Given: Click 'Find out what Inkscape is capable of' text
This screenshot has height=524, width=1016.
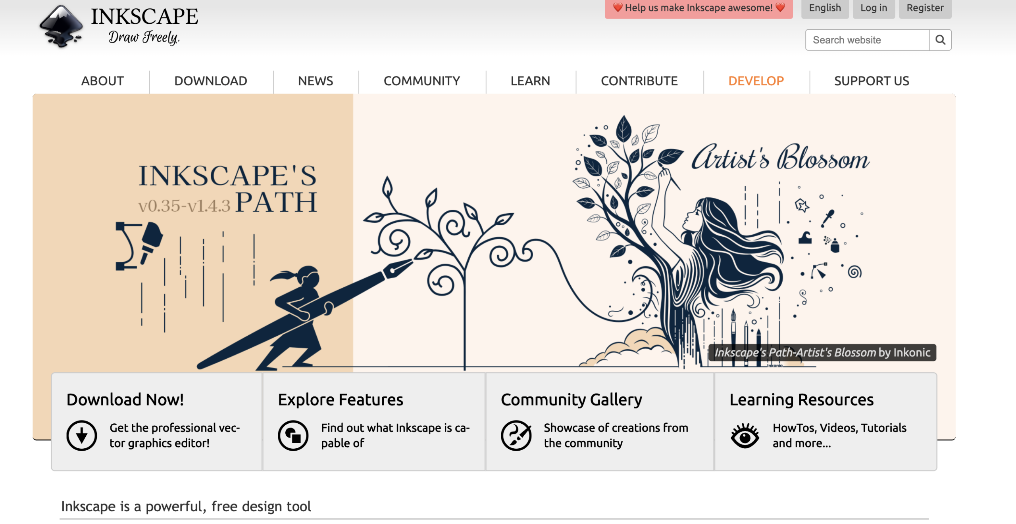Looking at the screenshot, I should coord(395,435).
